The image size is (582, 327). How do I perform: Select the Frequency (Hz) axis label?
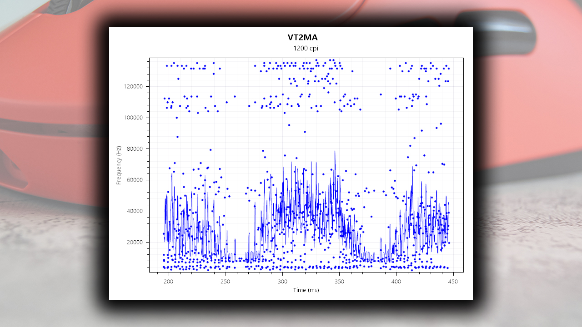click(119, 165)
